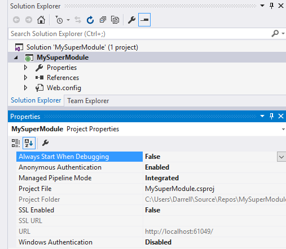286x249 pixels.
Task: Select Always Start When Debugging property
Action: [x=80, y=157]
